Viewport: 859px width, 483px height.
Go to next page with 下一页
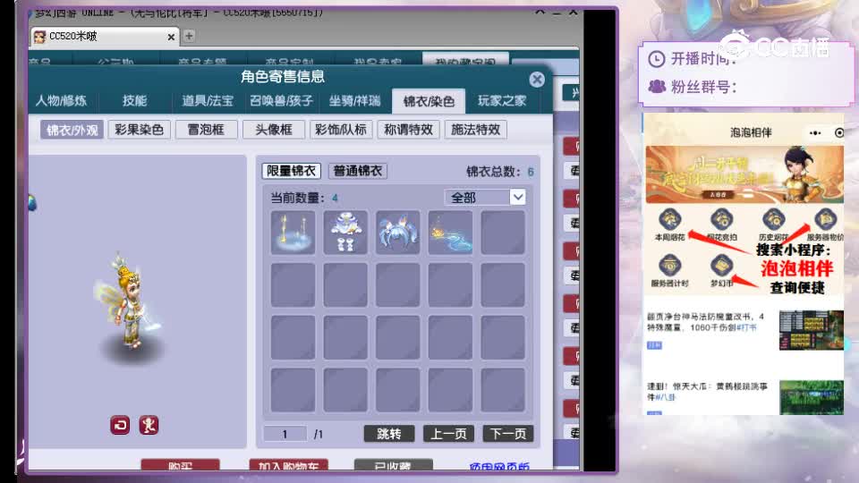pyautogui.click(x=508, y=434)
